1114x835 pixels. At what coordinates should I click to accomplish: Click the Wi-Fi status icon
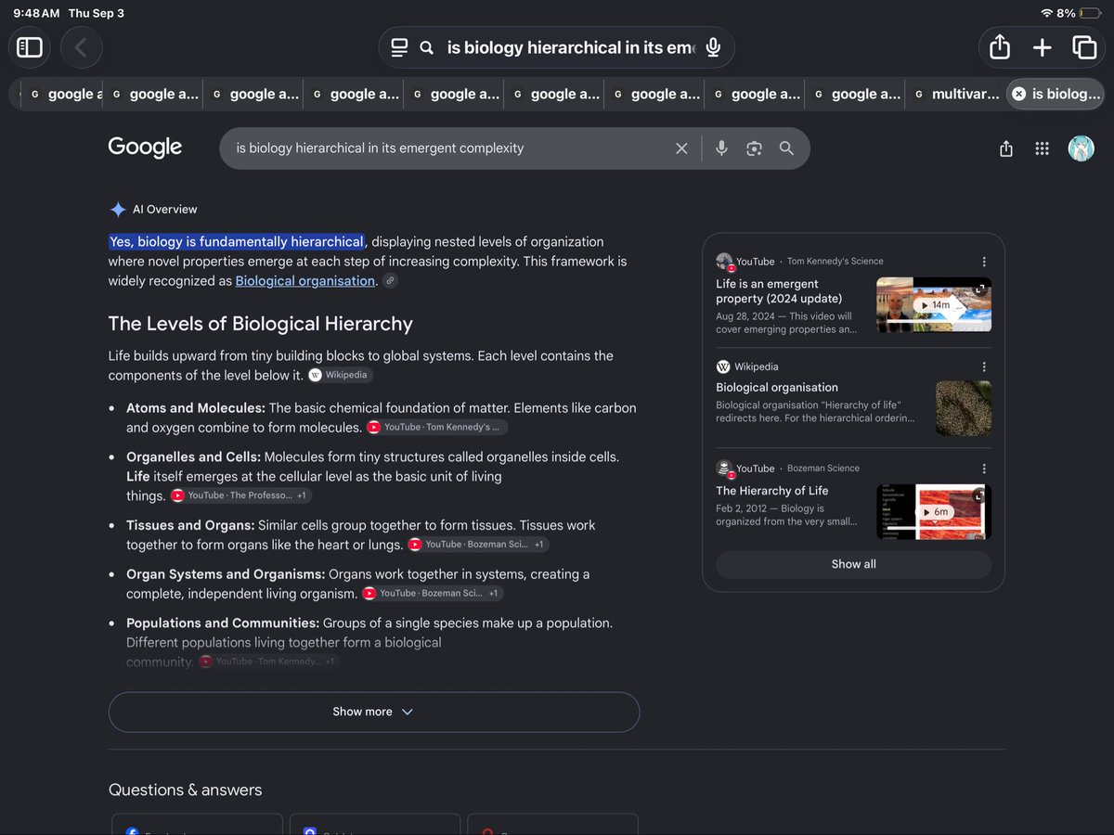tap(1047, 13)
